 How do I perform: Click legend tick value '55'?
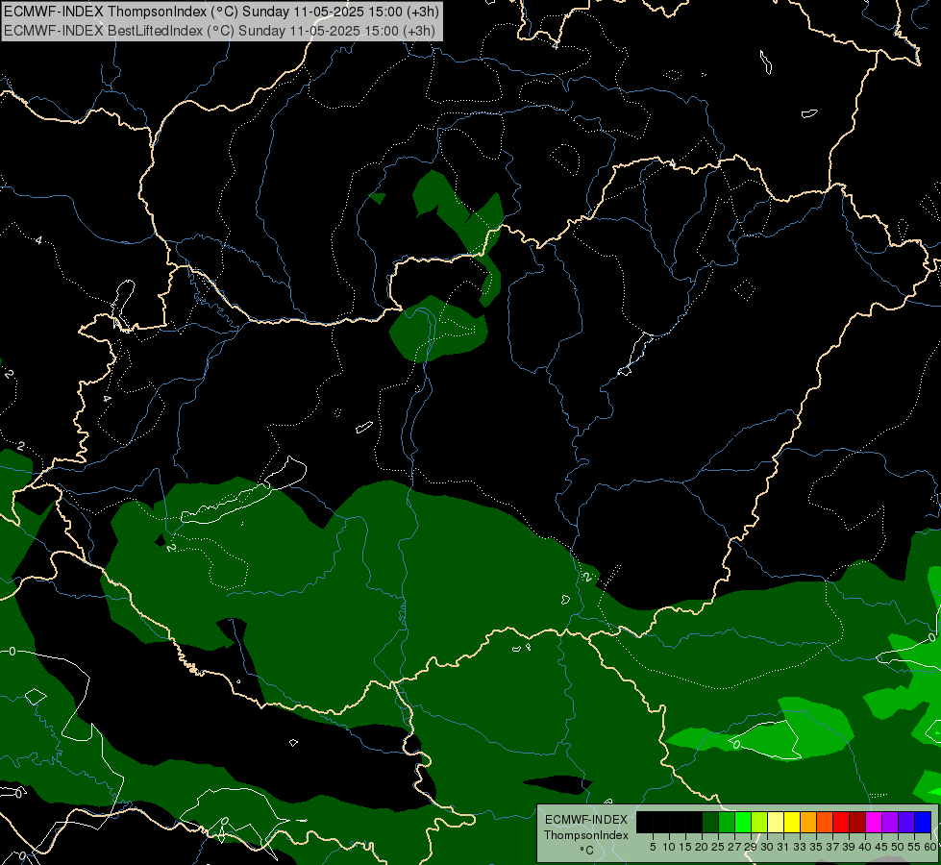(x=913, y=847)
